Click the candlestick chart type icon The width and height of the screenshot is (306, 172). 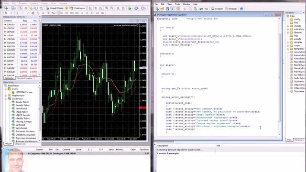(96, 8)
